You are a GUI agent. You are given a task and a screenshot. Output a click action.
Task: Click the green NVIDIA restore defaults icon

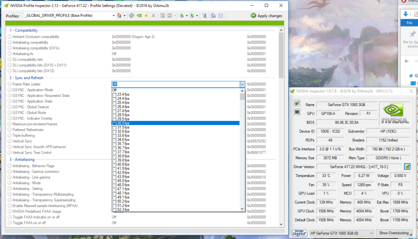coord(139,16)
